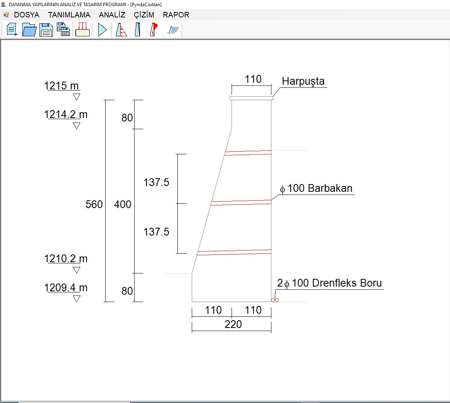The width and height of the screenshot is (450, 403).
Task: Click the double floppy disk save icon
Action: (63, 30)
